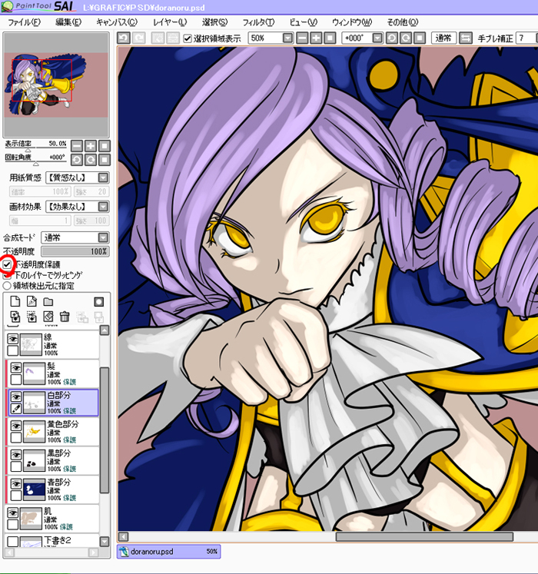
Task: Flip canvas horizontally using the double-arrow icon
Action: 466,38
